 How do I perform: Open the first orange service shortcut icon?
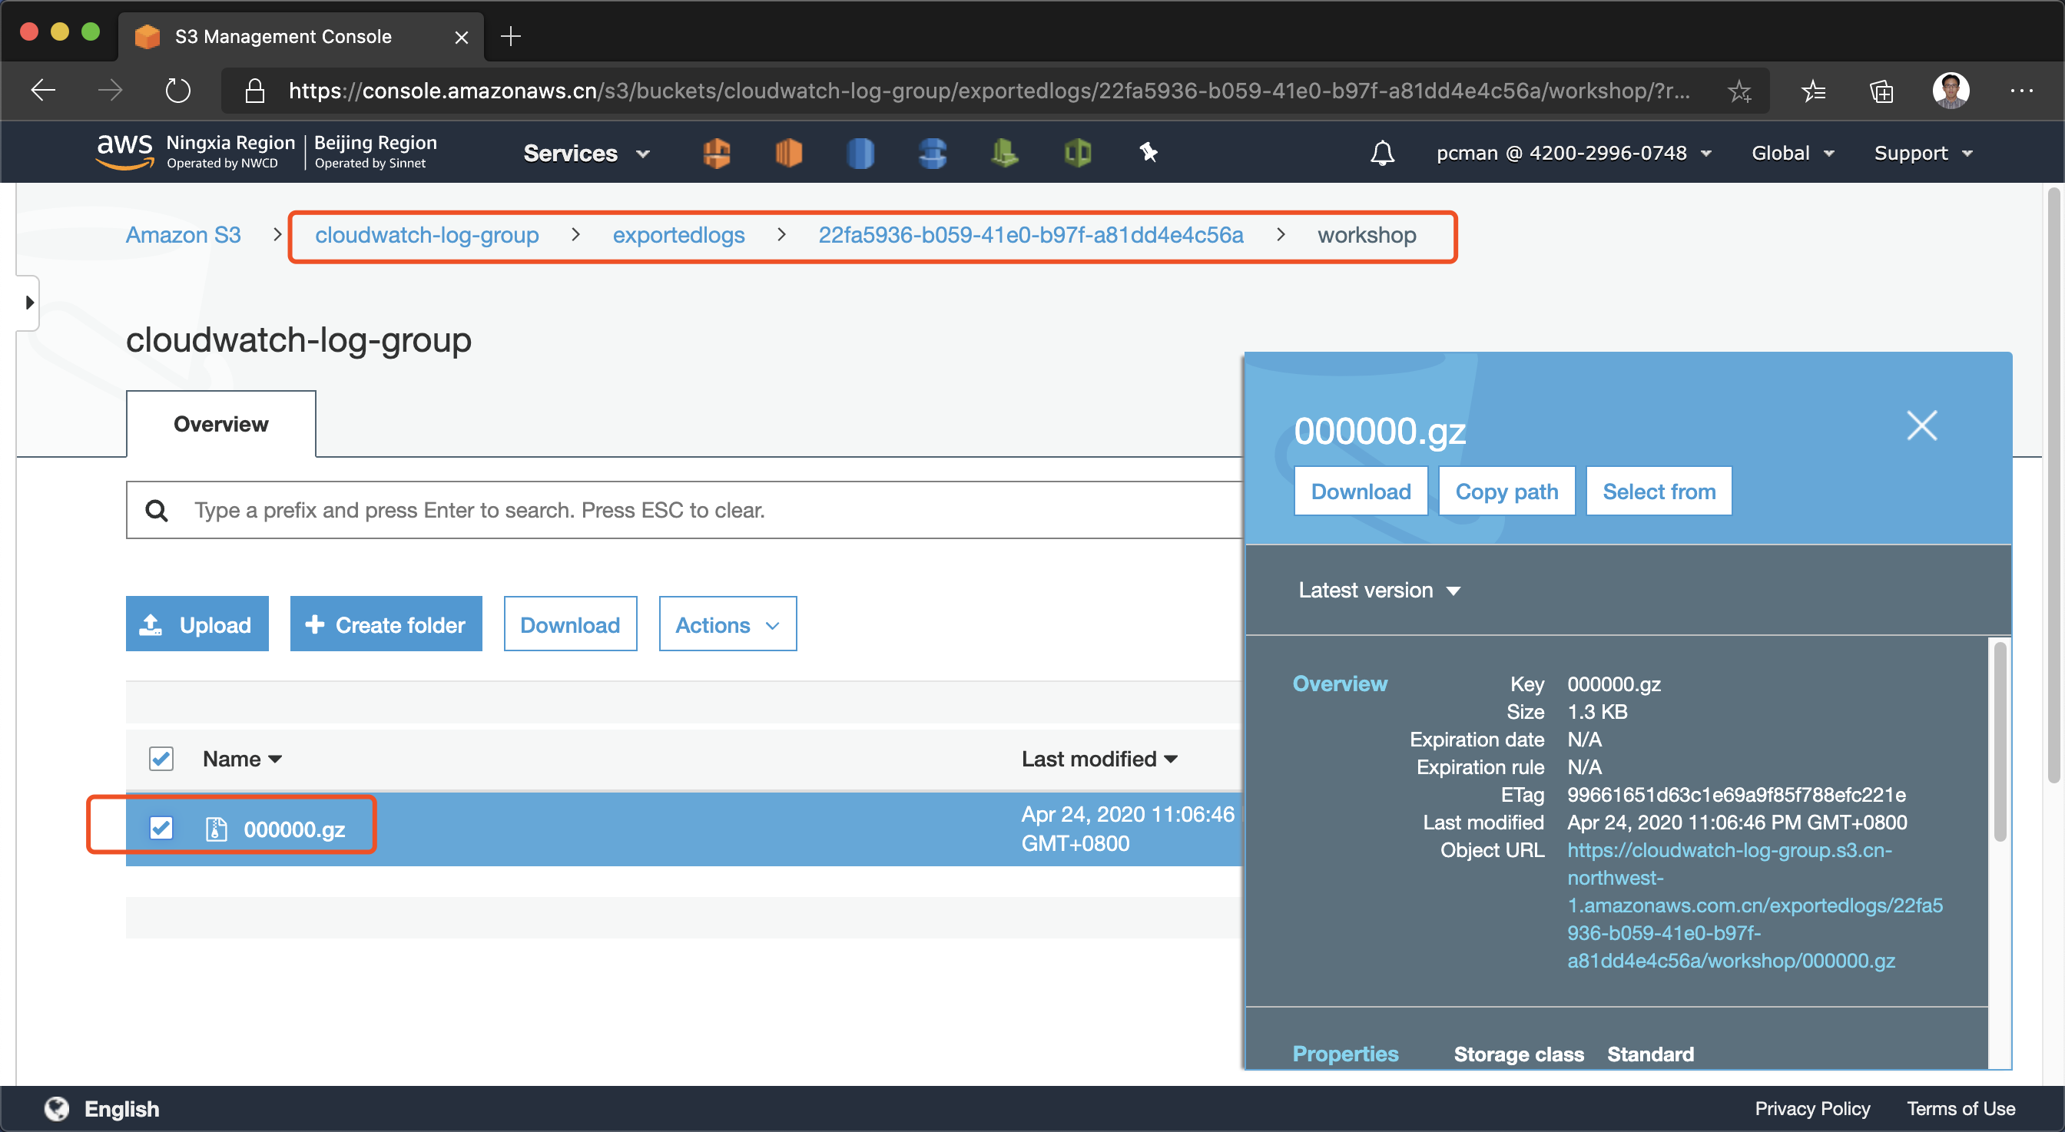coord(716,152)
